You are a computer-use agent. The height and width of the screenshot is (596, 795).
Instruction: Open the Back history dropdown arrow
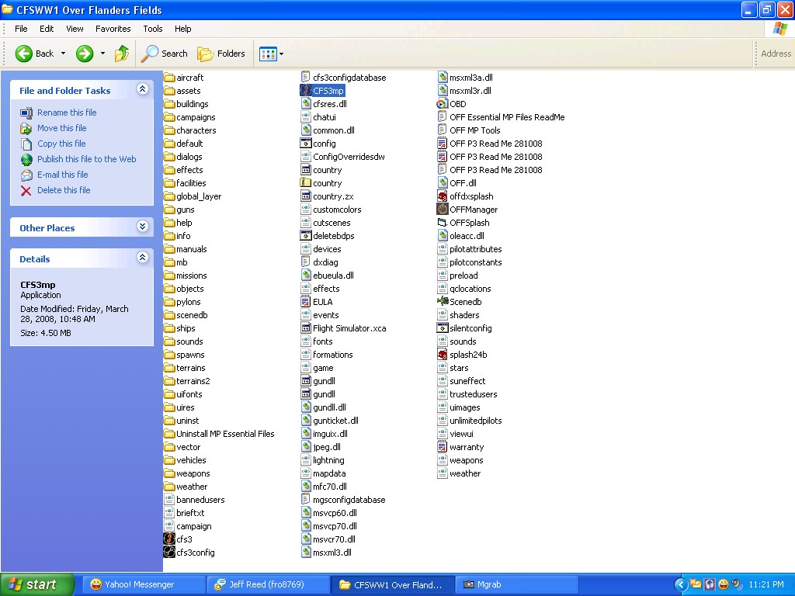pyautogui.click(x=64, y=54)
